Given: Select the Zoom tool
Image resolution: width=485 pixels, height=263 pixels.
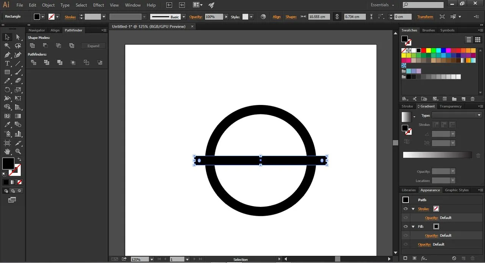Looking at the screenshot, I should [x=18, y=152].
